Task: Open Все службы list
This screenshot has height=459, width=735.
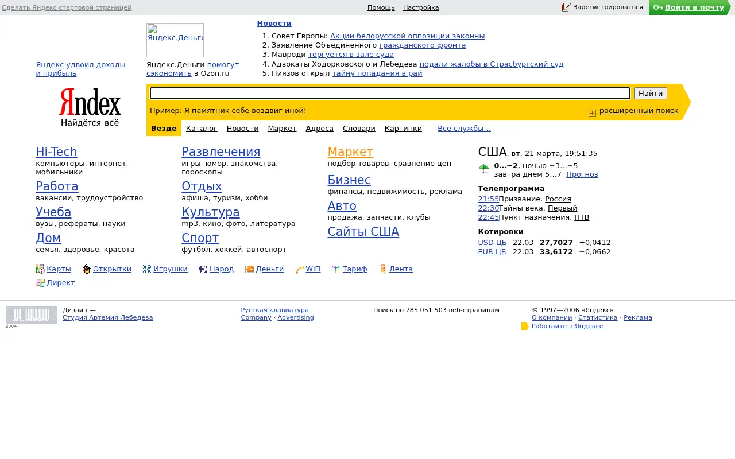Action: click(464, 129)
